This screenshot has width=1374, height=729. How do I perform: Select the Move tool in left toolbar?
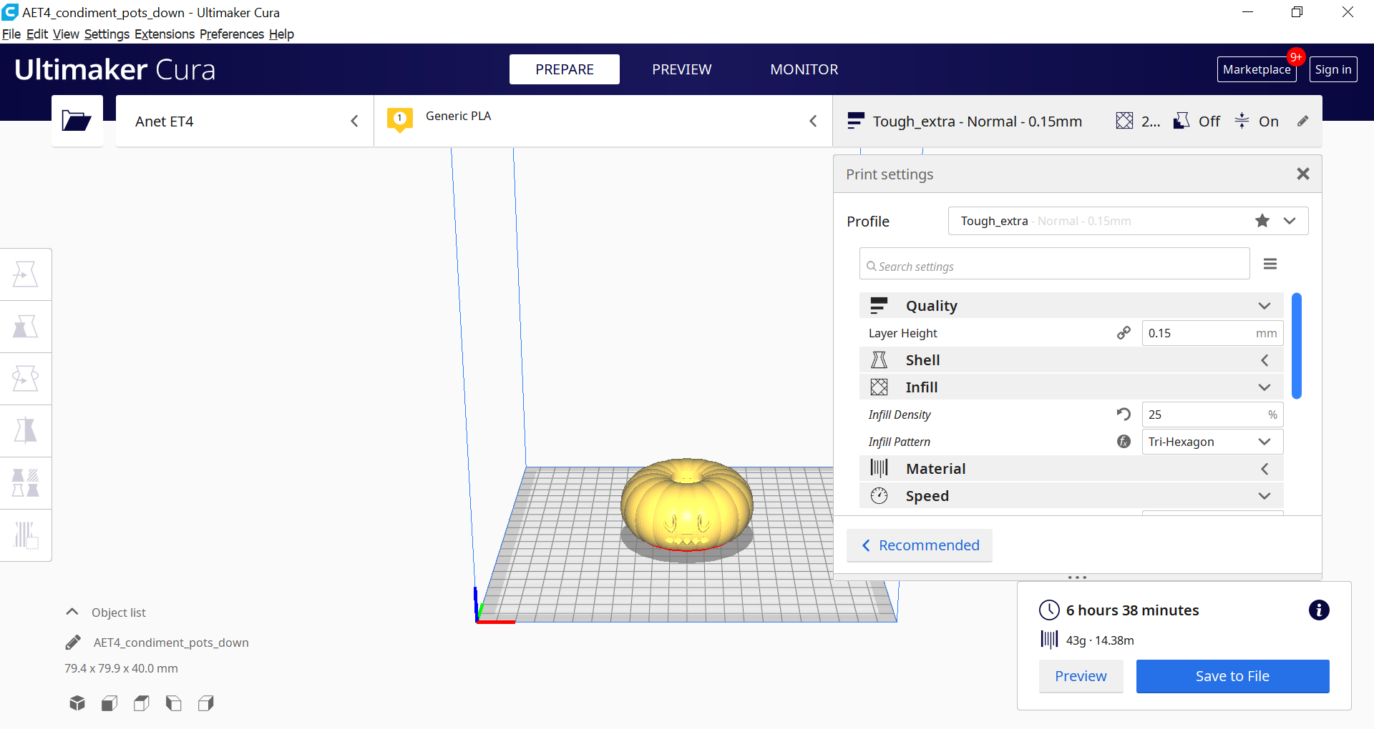click(26, 274)
